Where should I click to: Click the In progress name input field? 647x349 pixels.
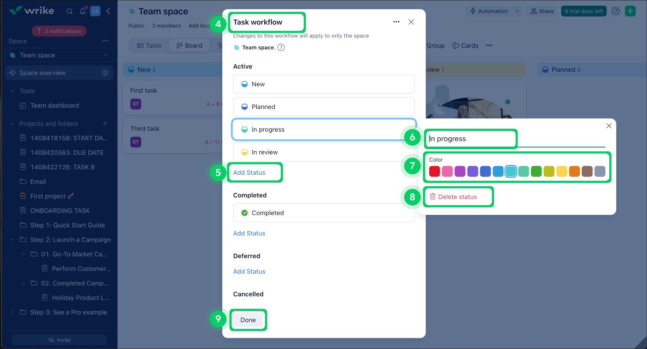point(470,139)
